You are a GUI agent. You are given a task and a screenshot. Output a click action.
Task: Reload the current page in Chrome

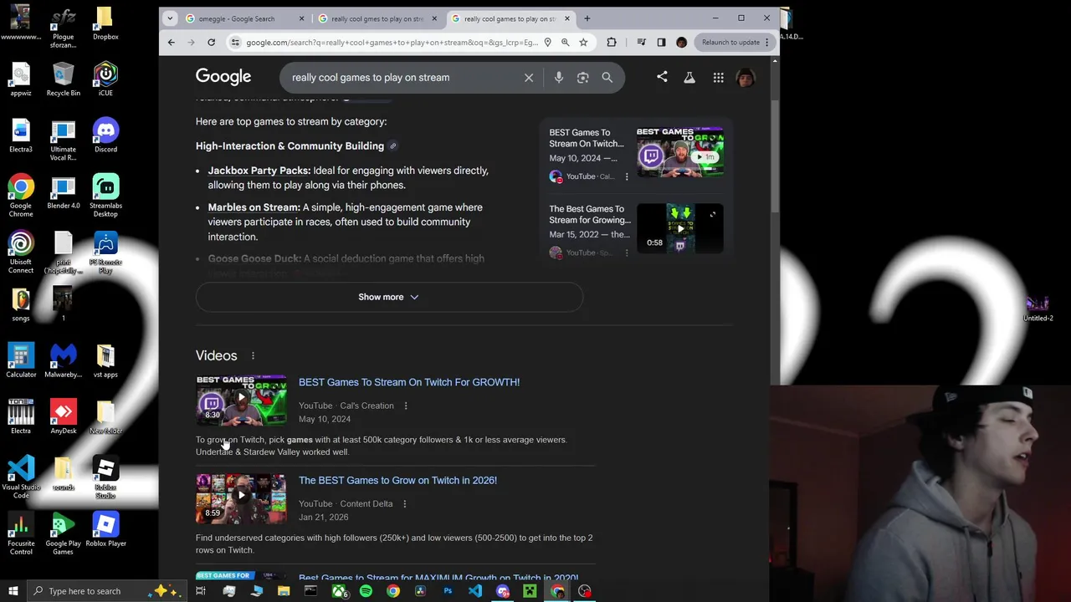click(212, 42)
